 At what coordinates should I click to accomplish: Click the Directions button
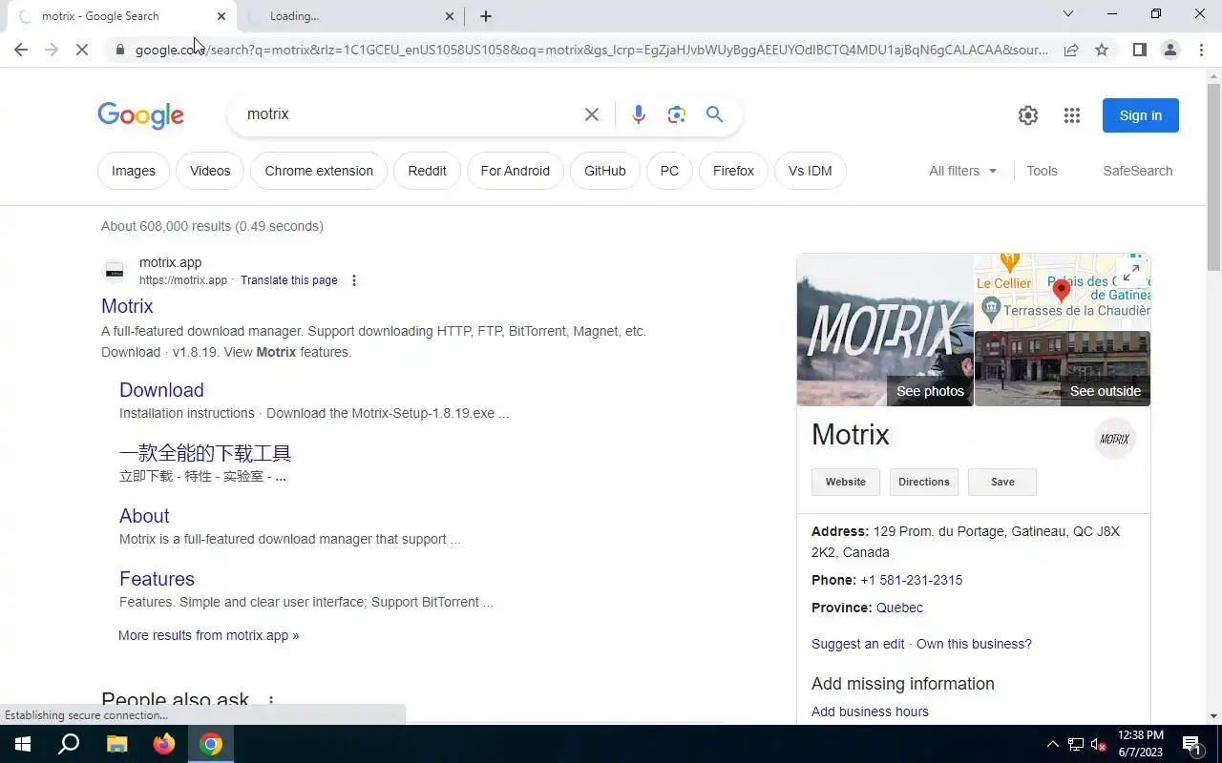point(924,482)
